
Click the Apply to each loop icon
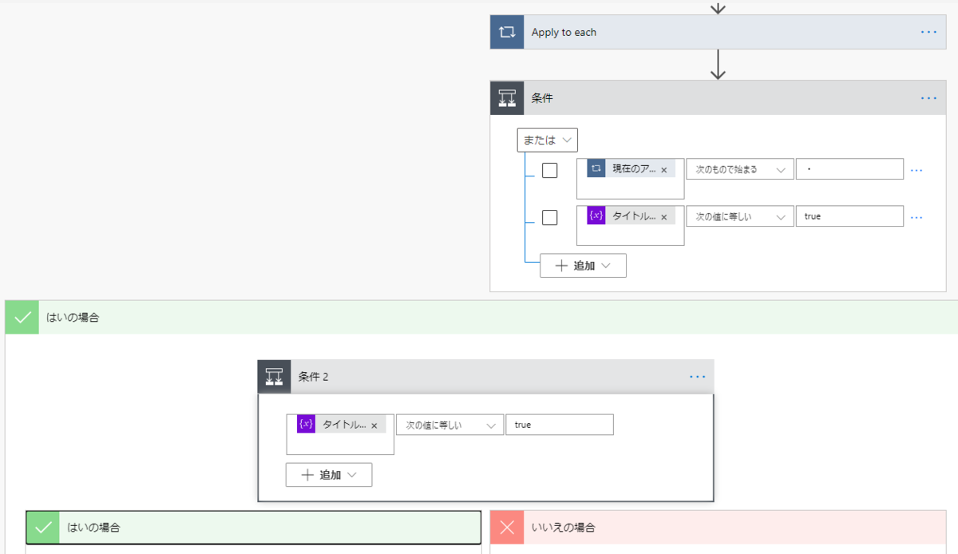507,32
